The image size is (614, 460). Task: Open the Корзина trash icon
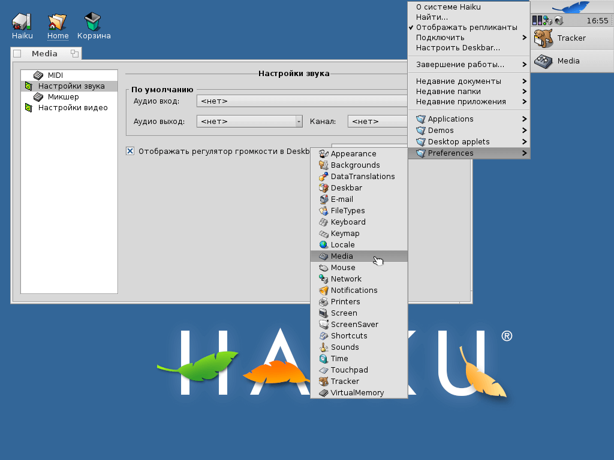pos(93,22)
